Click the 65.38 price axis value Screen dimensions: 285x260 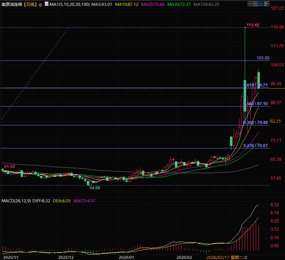pos(276,159)
